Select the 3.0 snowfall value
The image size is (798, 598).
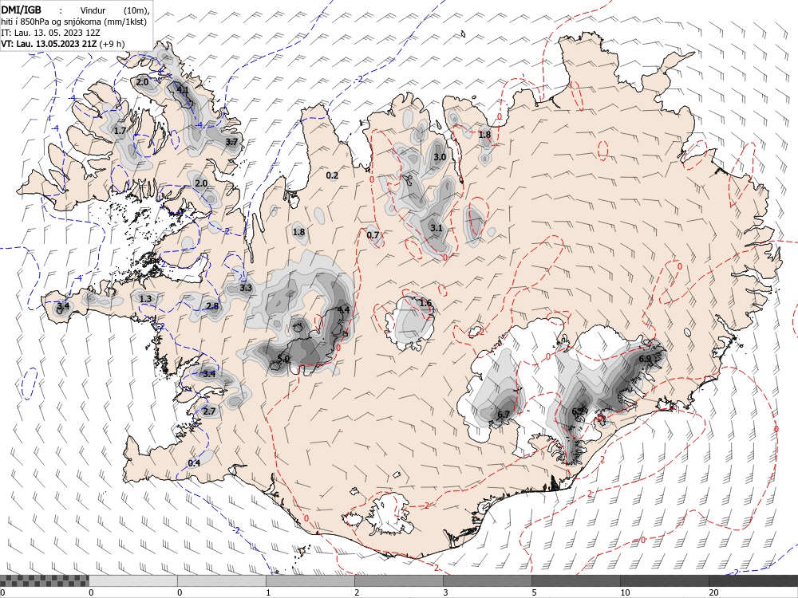coord(440,157)
